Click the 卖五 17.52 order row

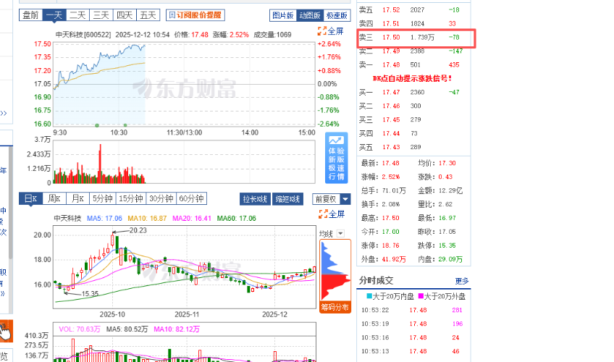(413, 10)
